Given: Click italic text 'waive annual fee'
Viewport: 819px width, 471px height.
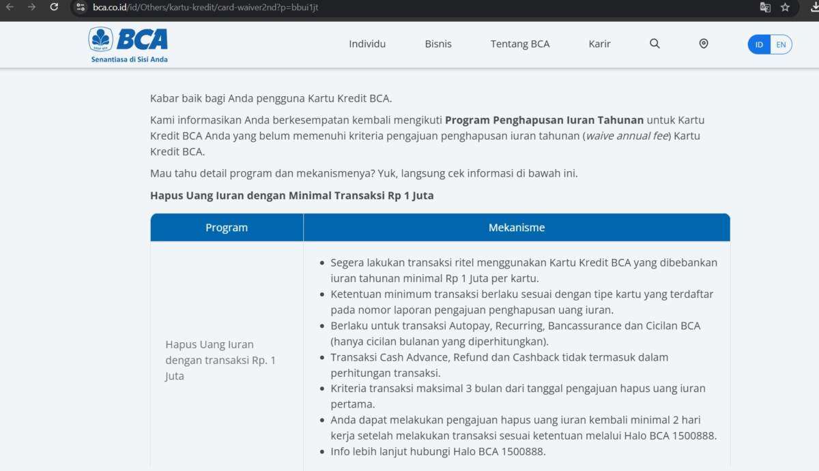Looking at the screenshot, I should coord(627,136).
